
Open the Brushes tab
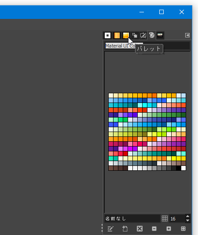tap(107, 36)
